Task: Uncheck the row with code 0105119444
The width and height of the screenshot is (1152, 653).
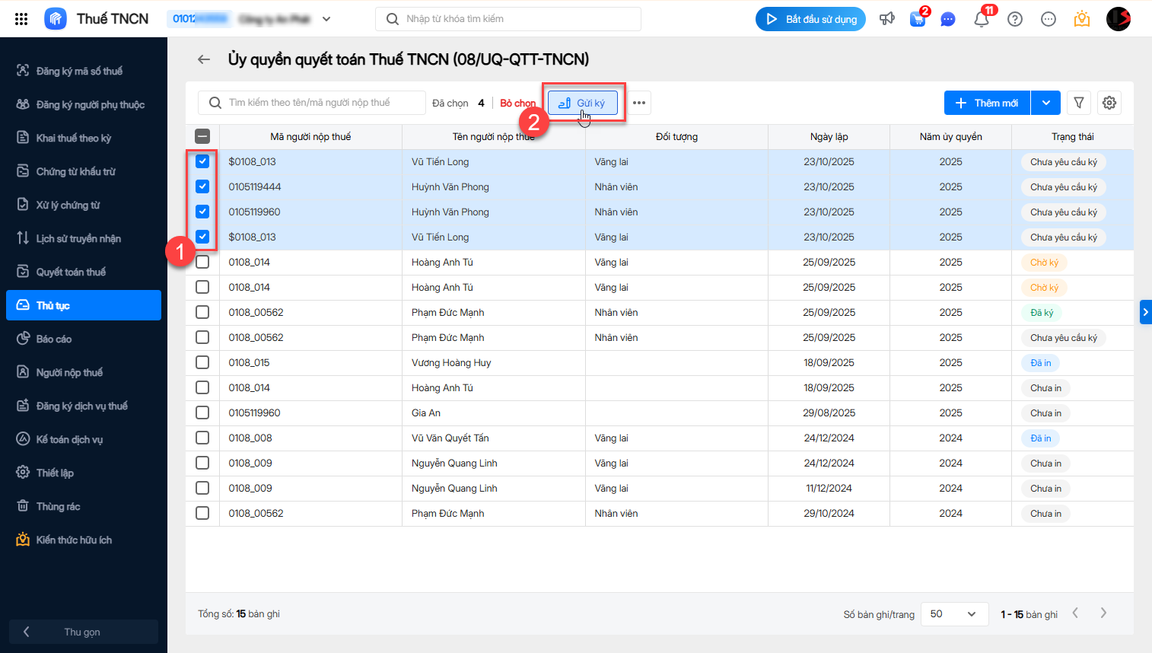Action: pyautogui.click(x=202, y=186)
